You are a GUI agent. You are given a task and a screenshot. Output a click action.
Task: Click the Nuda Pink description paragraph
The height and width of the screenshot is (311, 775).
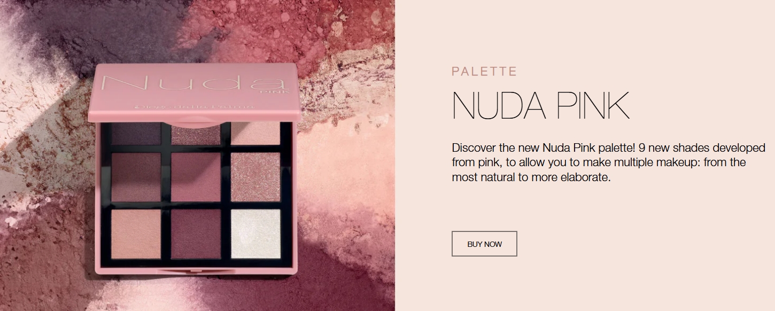608,162
